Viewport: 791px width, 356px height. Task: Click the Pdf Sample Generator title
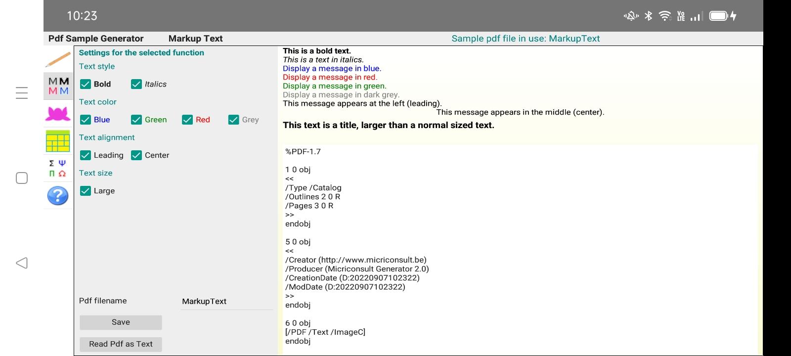(x=96, y=39)
